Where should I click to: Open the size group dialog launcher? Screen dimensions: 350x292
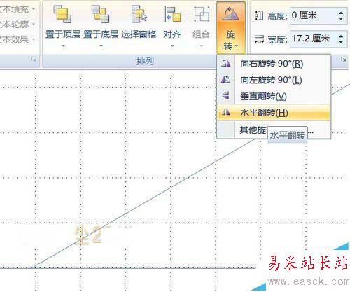(343, 59)
